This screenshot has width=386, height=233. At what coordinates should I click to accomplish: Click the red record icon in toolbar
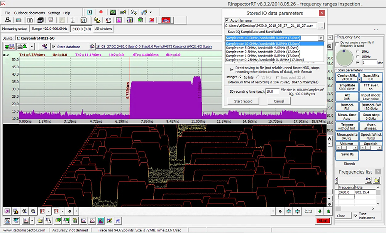click(x=101, y=12)
